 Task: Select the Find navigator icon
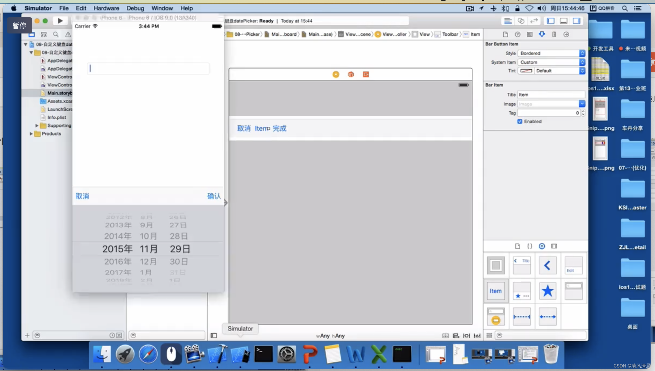[56, 34]
